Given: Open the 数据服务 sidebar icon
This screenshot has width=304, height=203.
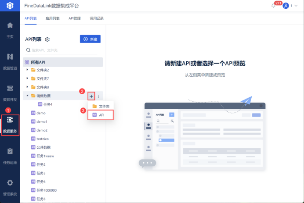Looking at the screenshot, I should [10, 120].
